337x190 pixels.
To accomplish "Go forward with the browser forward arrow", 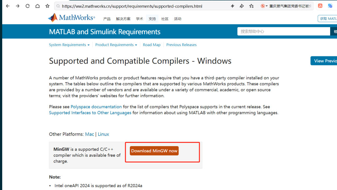I will tap(17, 6).
